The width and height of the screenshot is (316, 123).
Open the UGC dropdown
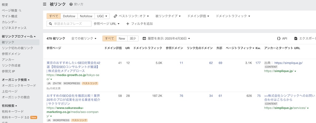pos(102,16)
